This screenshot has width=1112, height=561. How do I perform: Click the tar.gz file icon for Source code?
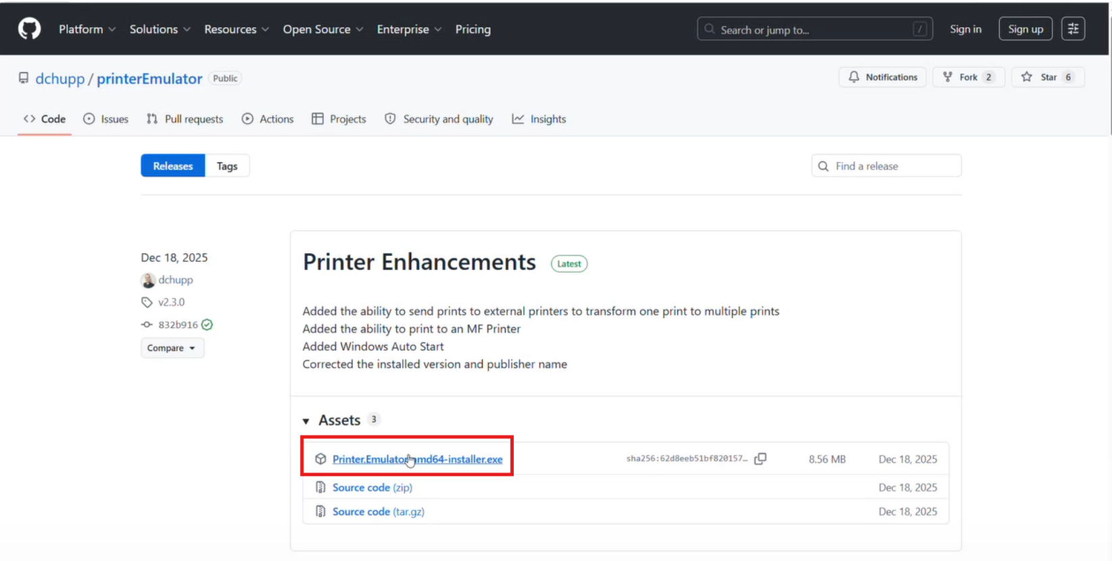tap(320, 512)
